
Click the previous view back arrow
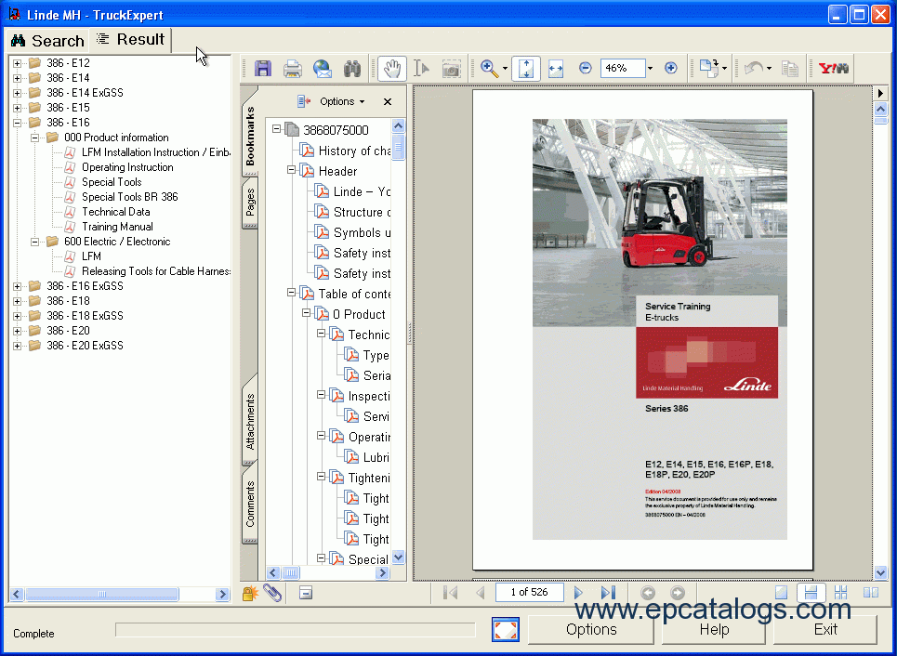pos(648,593)
